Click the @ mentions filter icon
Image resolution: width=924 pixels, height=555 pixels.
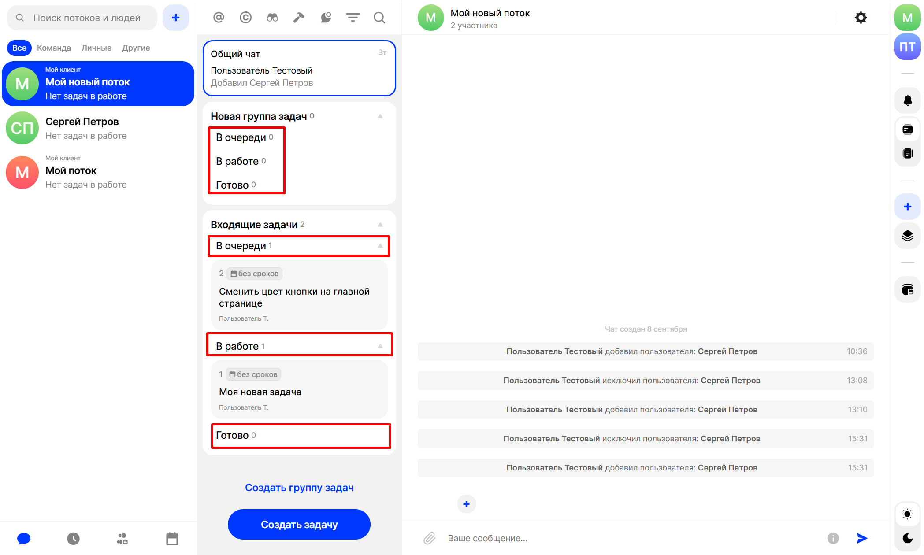219,18
